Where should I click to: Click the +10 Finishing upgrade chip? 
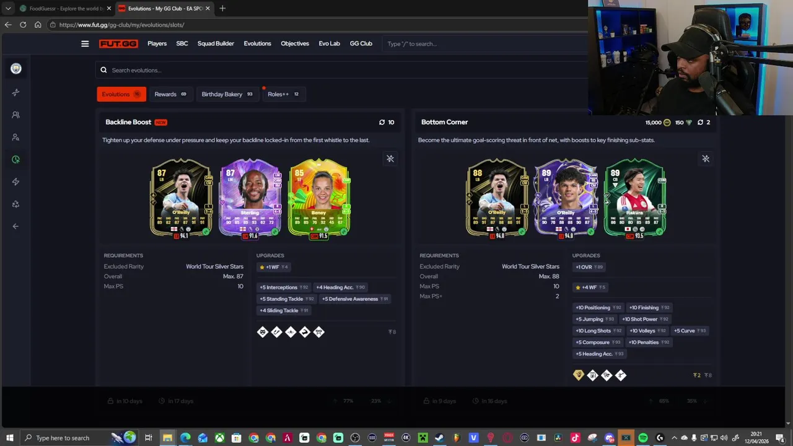click(x=649, y=308)
